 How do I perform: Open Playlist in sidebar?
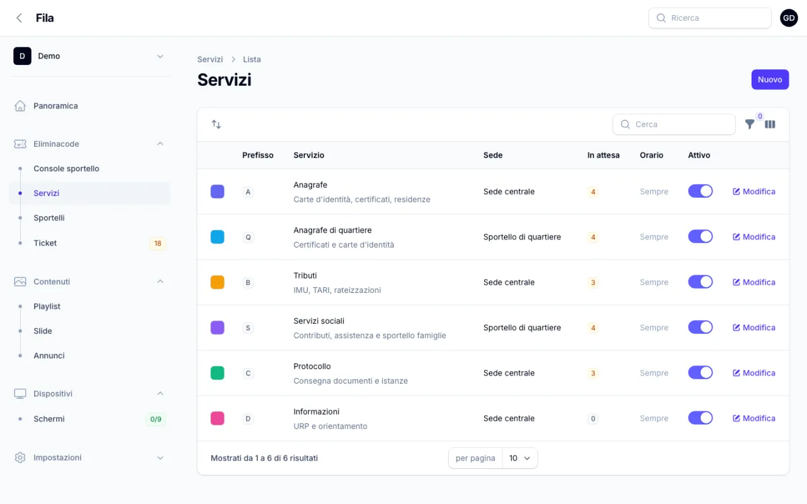(90, 306)
